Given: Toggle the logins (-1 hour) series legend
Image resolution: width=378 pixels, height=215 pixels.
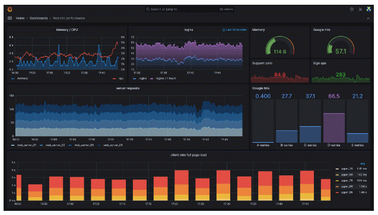Looking at the screenshot, I should [166, 78].
